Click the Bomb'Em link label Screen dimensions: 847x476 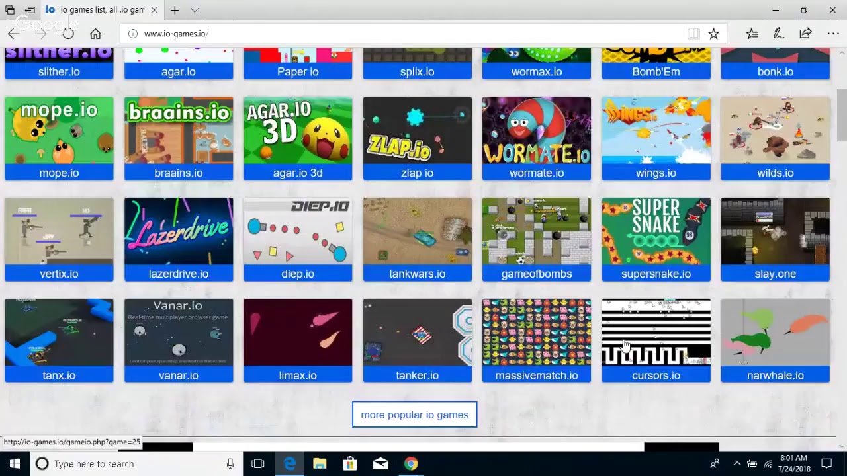point(656,71)
